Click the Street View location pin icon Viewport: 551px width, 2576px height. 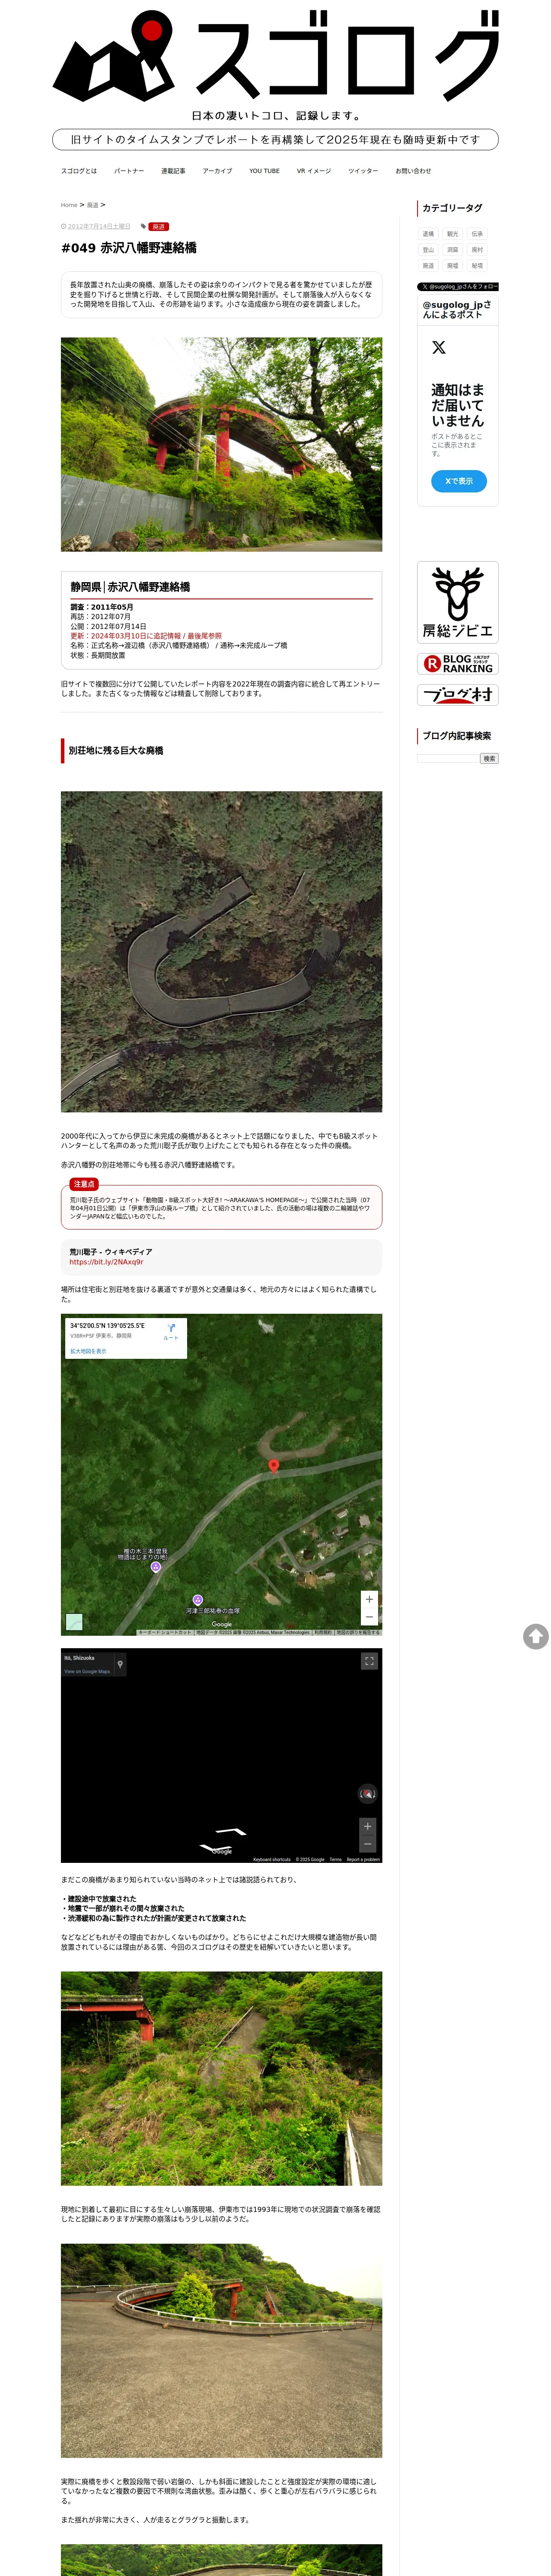(120, 1664)
